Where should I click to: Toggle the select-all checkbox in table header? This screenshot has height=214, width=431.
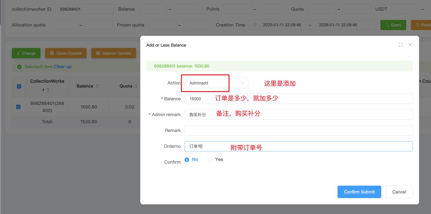coord(19,86)
